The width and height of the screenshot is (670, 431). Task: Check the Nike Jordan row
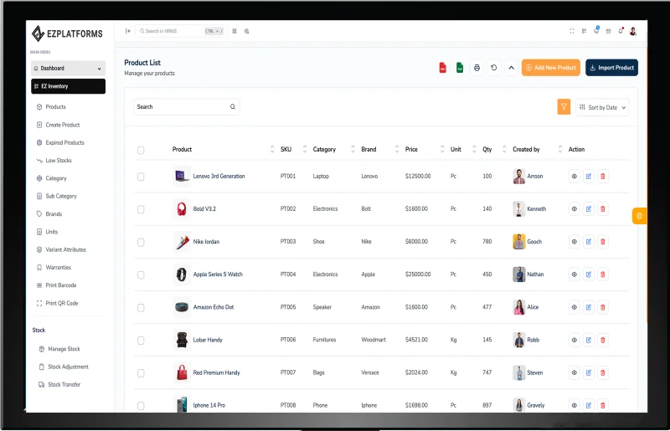141,242
